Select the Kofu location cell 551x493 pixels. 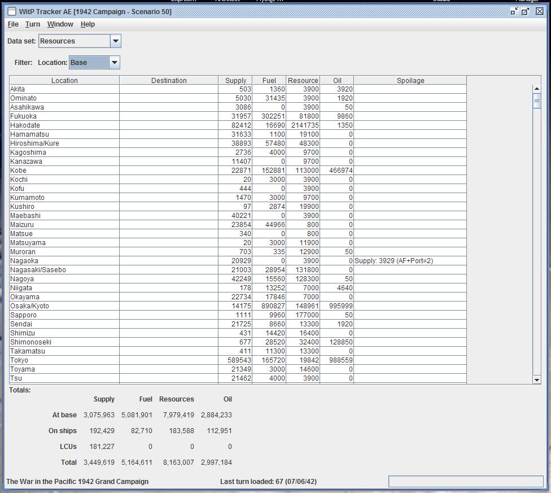point(64,189)
